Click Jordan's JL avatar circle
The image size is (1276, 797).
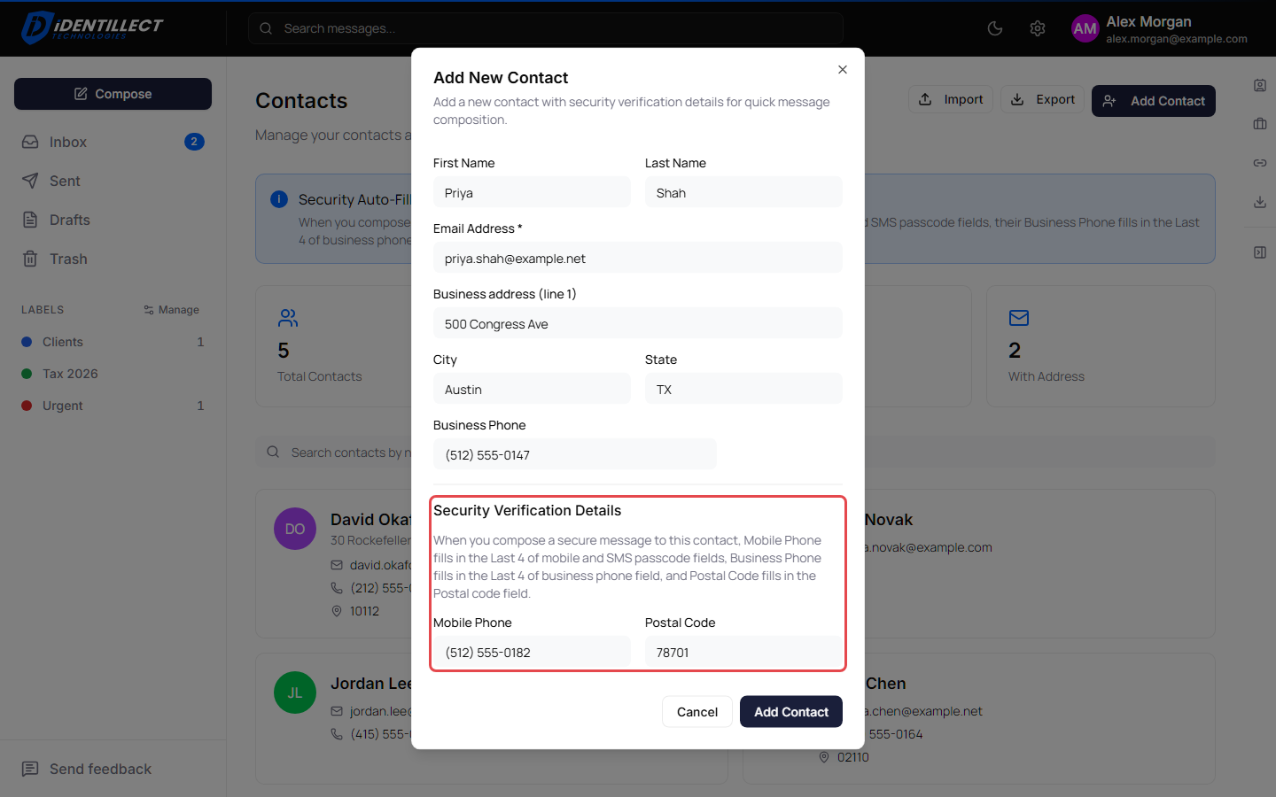295,693
